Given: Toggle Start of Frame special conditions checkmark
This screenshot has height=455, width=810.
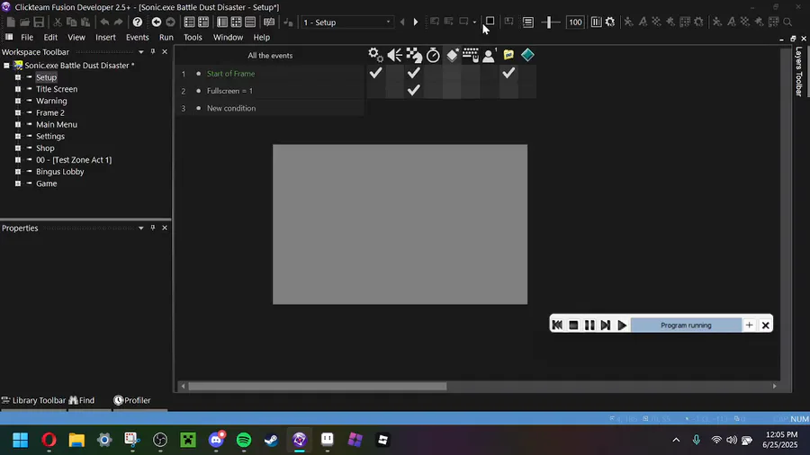Looking at the screenshot, I should pos(375,73).
